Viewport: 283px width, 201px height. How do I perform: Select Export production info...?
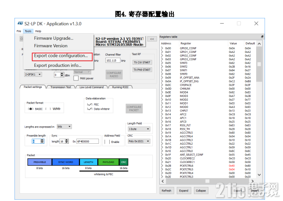[58, 65]
